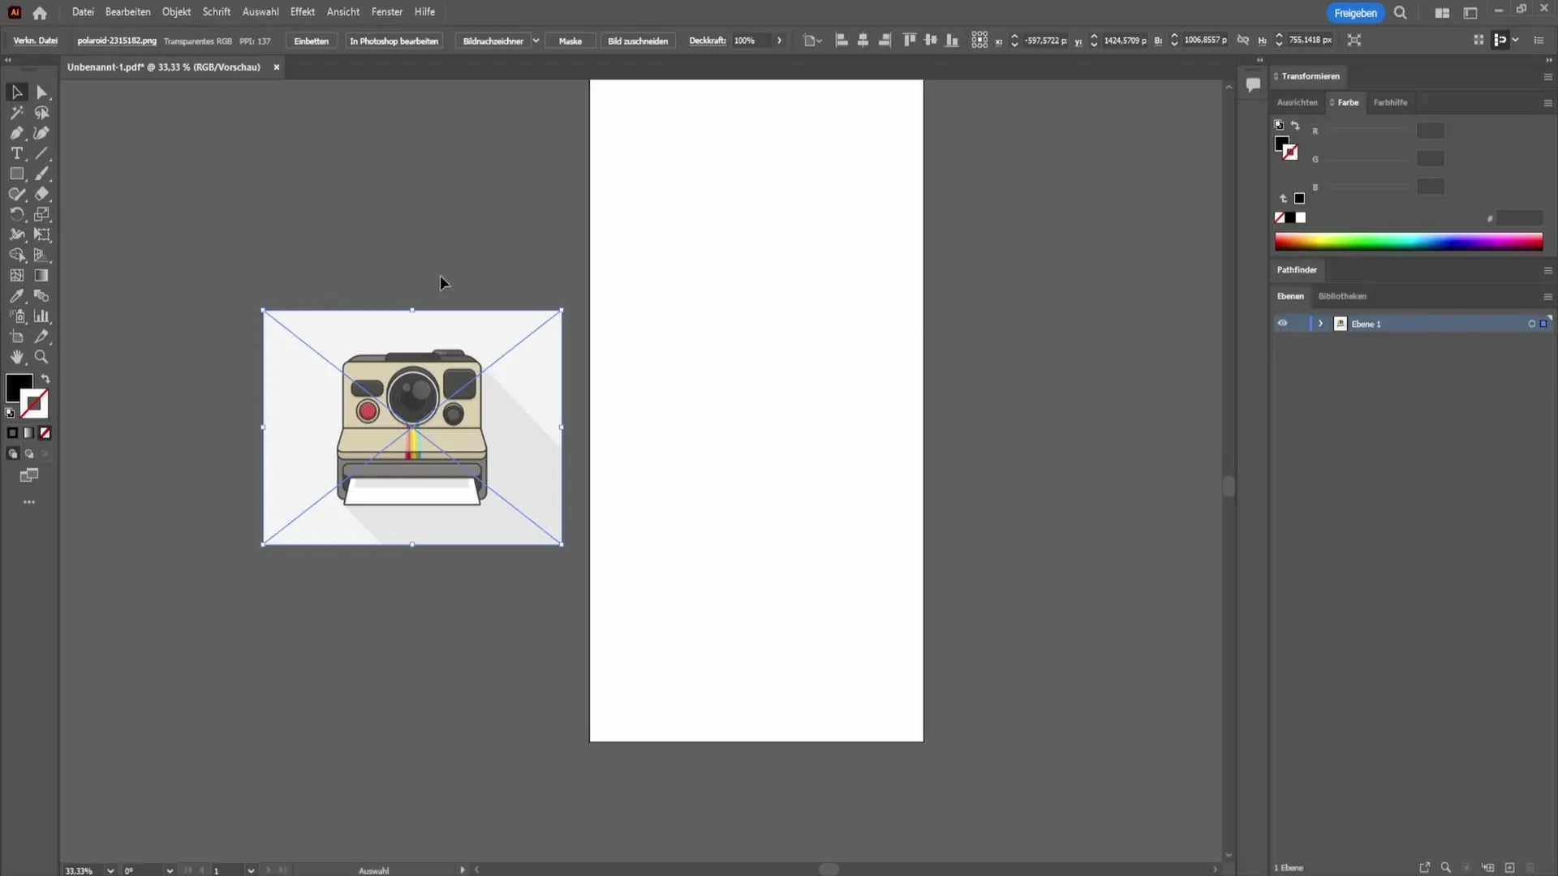Open zoom level dropdown
1558x876 pixels.
[x=110, y=870]
